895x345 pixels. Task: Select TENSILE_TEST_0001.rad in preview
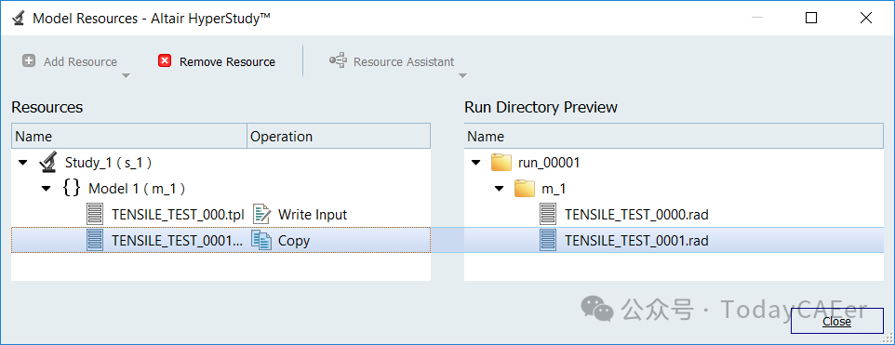tap(636, 241)
